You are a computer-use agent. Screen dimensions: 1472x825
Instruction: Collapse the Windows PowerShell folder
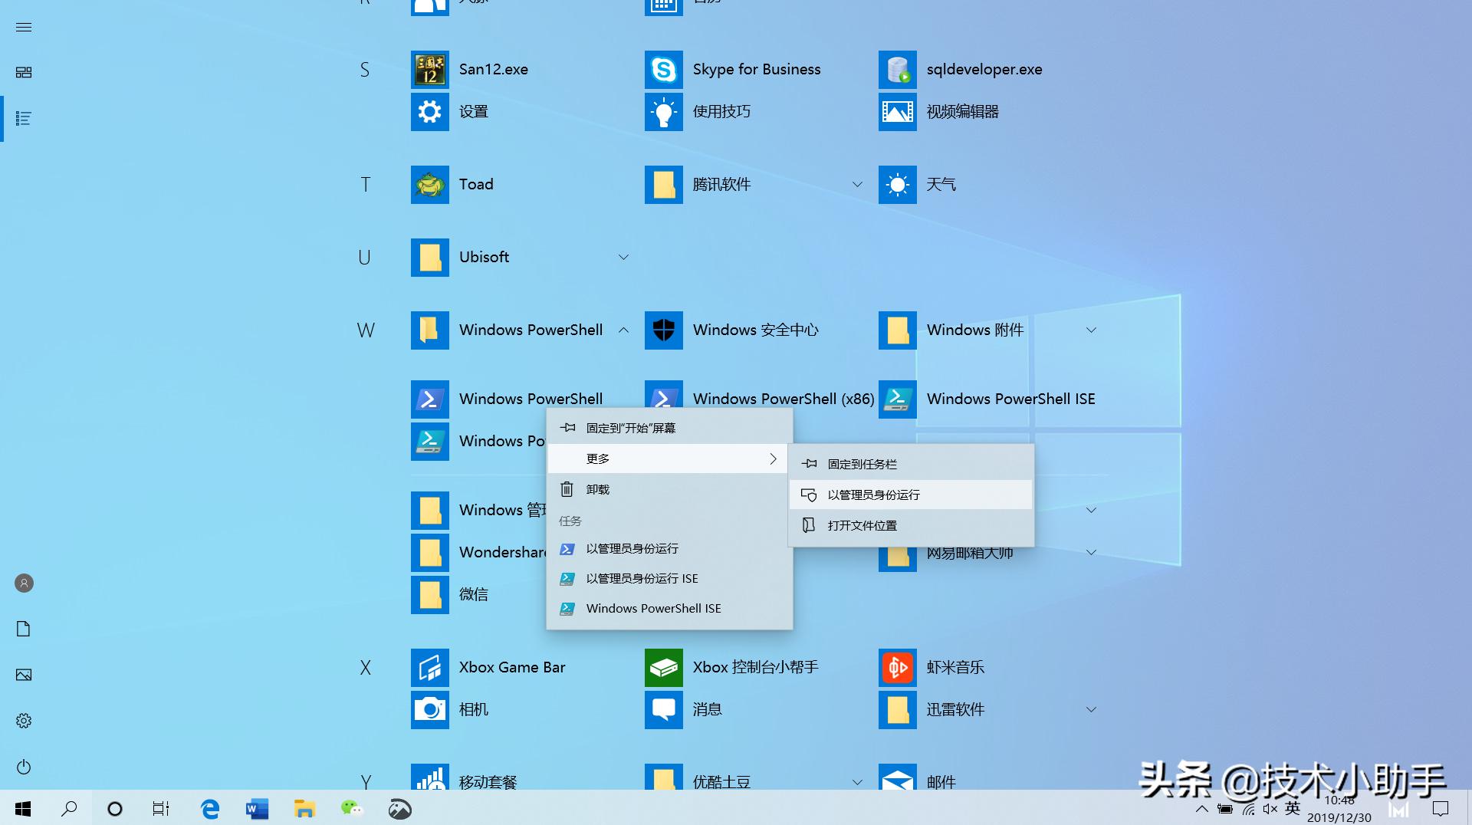click(623, 330)
